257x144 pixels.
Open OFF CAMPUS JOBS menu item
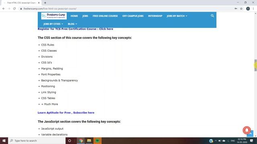[133, 16]
